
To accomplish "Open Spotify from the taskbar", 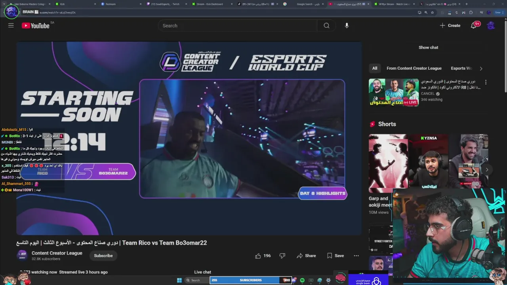I will click(302, 280).
